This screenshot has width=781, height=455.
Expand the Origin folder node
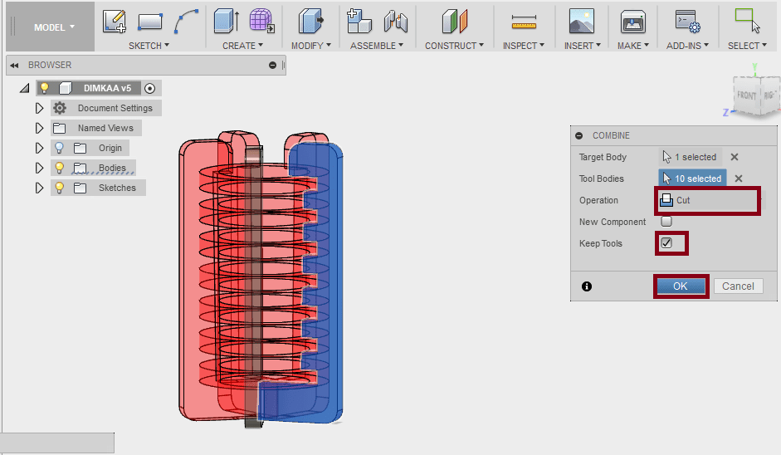39,148
